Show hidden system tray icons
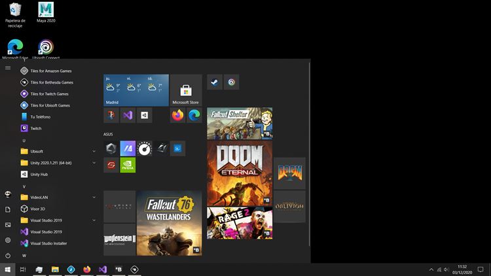 tap(431, 269)
